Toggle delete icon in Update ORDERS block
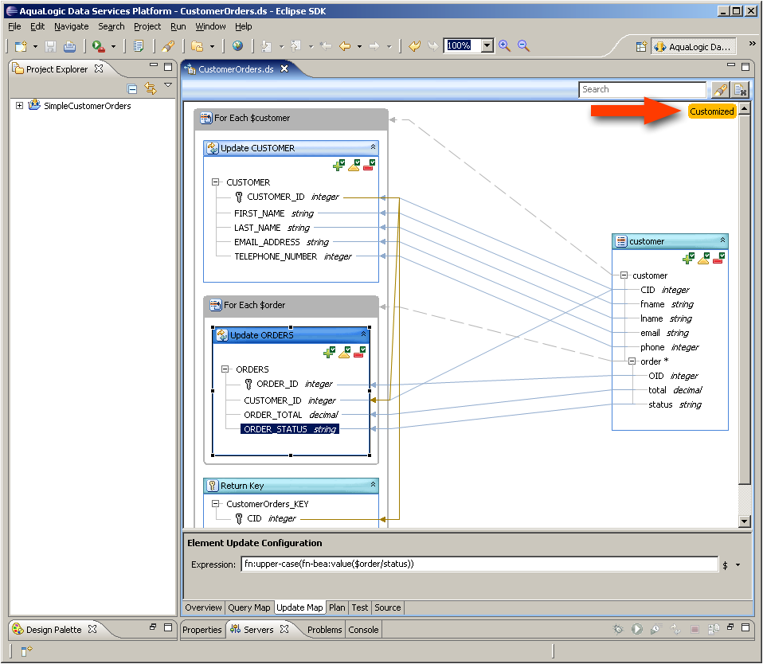 click(x=360, y=352)
